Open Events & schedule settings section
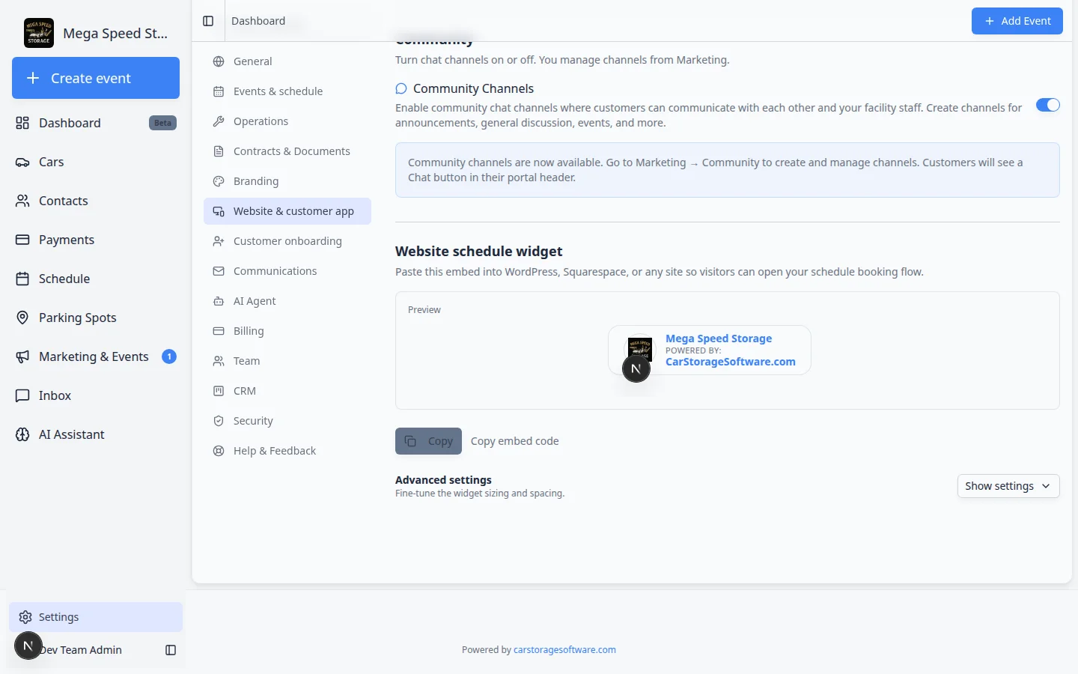The width and height of the screenshot is (1078, 674). (x=287, y=91)
